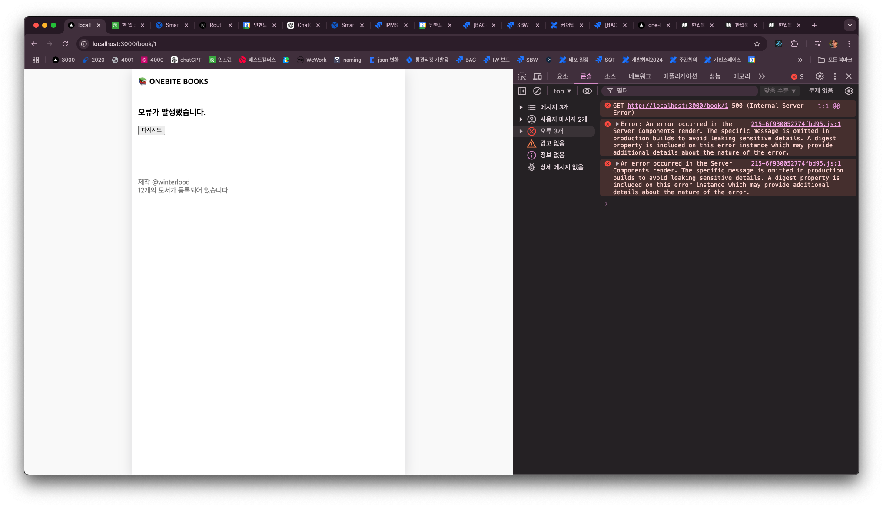This screenshot has height=507, width=883.
Task: Open the 1:1 source location link
Action: click(823, 106)
